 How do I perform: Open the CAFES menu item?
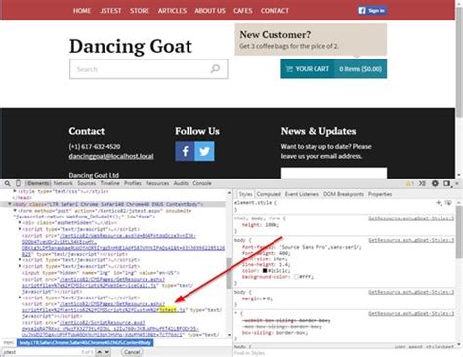243,11
